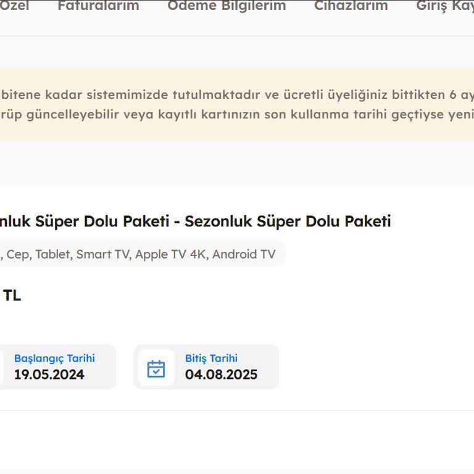This screenshot has height=474, width=474.
Task: Click the TL price text
Action: click(x=12, y=296)
